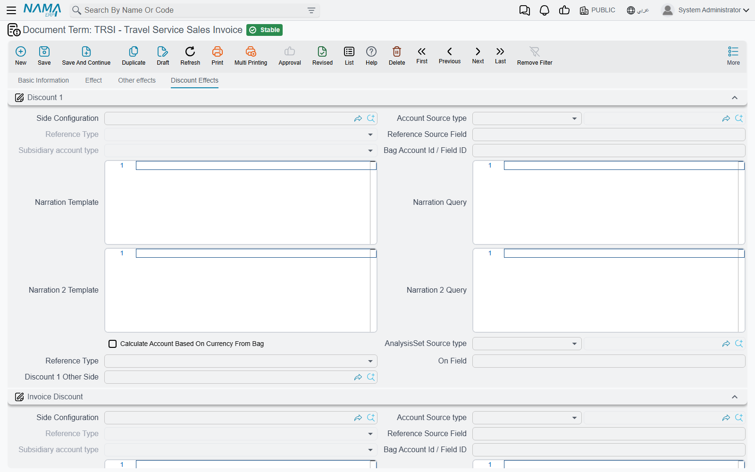Collapse the Invoice Discount section
The image size is (755, 472).
[x=735, y=397]
